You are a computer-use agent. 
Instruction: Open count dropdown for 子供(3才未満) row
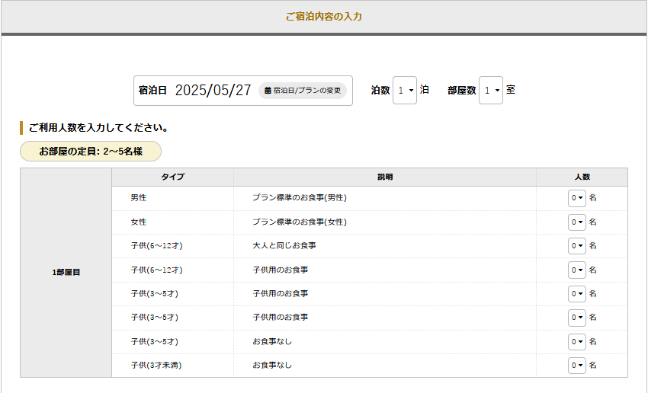[x=577, y=366]
